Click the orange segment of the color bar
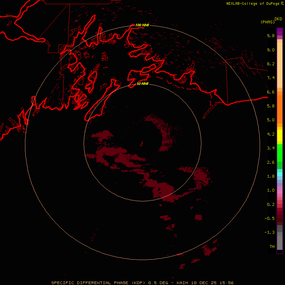 (280, 109)
